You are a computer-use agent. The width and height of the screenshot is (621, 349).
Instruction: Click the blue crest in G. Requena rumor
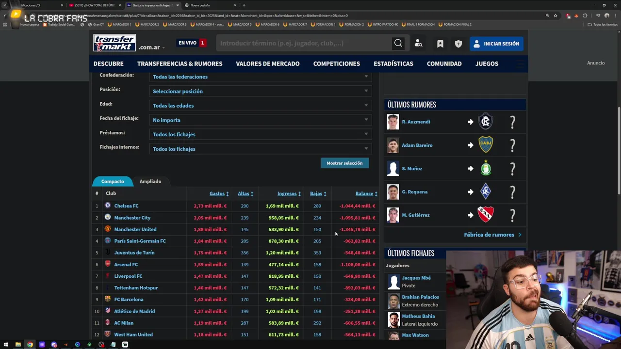tap(486, 191)
